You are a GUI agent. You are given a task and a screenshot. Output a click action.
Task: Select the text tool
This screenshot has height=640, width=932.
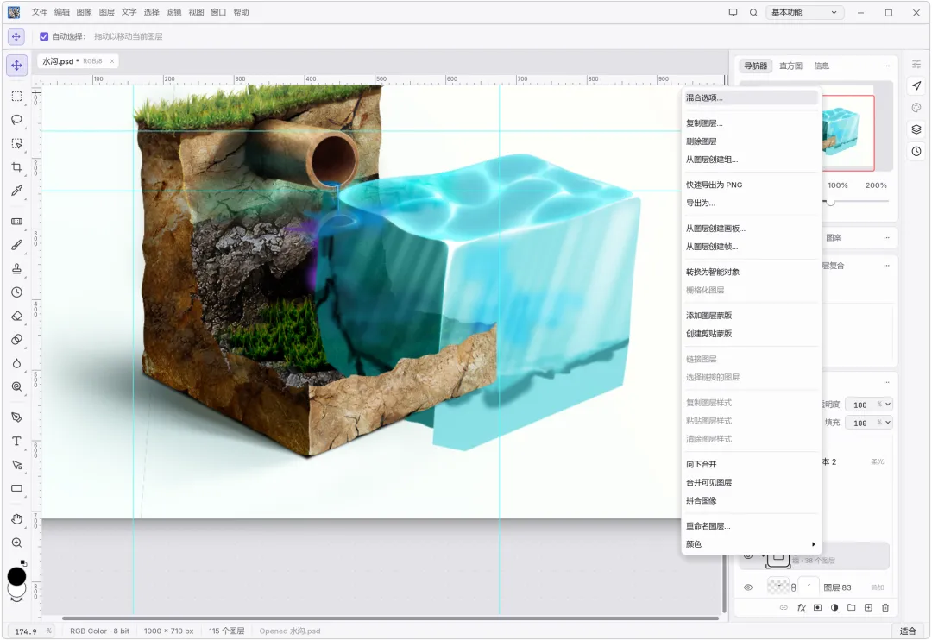pos(16,441)
